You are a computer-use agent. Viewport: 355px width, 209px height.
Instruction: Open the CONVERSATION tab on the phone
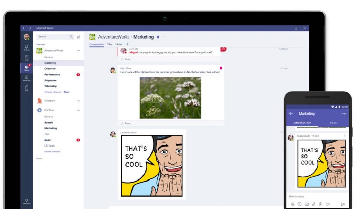(x=302, y=123)
